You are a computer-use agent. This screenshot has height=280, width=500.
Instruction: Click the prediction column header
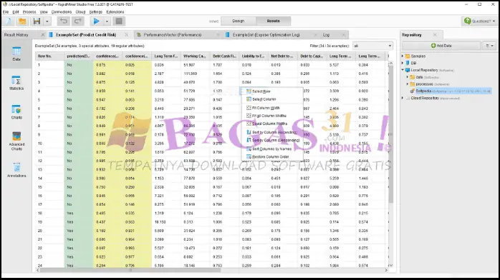pos(79,56)
